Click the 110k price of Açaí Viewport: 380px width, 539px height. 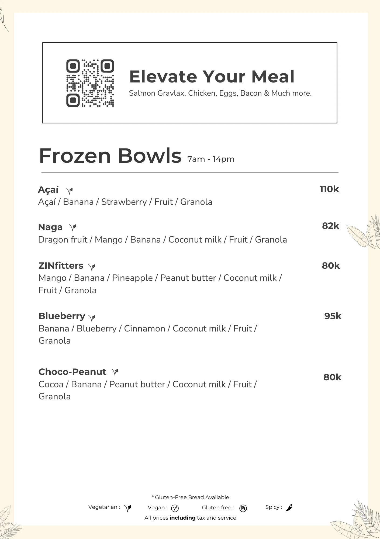329,189
